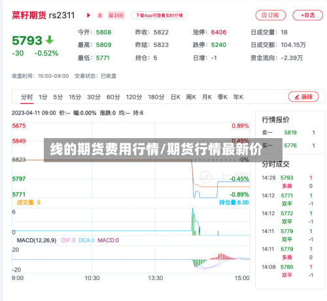This screenshot has width=327, height=301.
Task: Click the red play arrow beside rs2311
Action: (88, 15)
